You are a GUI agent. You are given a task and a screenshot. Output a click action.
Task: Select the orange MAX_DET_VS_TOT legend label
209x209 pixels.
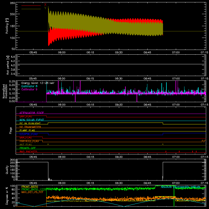[x=32, y=192]
